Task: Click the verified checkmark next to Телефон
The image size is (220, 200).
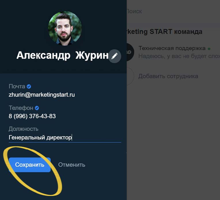Action: 37,108
